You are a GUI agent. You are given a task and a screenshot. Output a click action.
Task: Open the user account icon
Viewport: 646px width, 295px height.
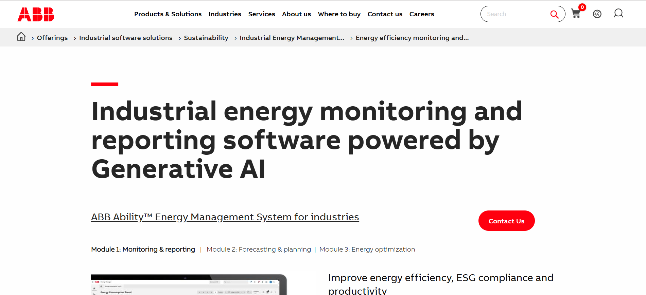(618, 14)
